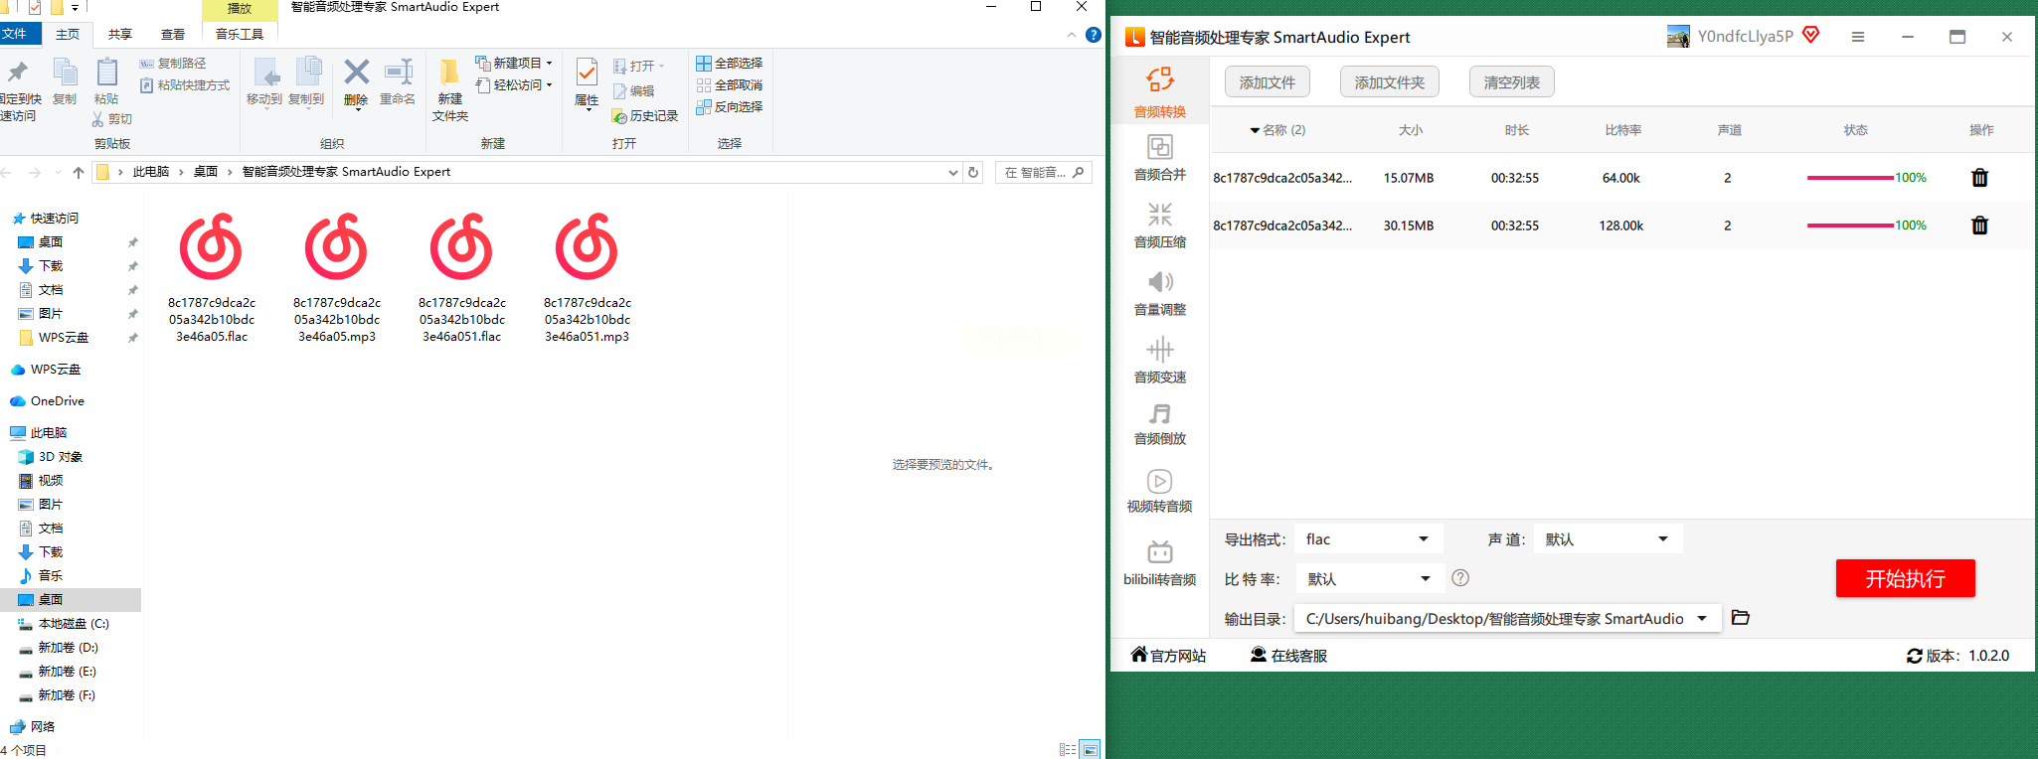
Task: Switch to the 音乐工具 Music Tools tab
Action: pyautogui.click(x=240, y=34)
